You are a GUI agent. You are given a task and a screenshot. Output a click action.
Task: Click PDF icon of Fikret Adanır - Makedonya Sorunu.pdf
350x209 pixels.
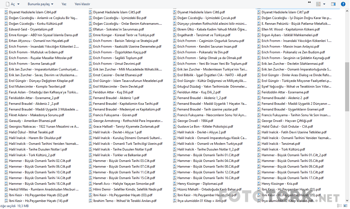[x=6, y=115]
